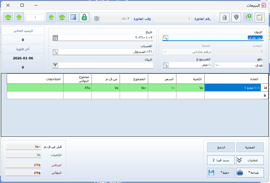Go to the last invoice with double arrow

click(x=9, y=17)
